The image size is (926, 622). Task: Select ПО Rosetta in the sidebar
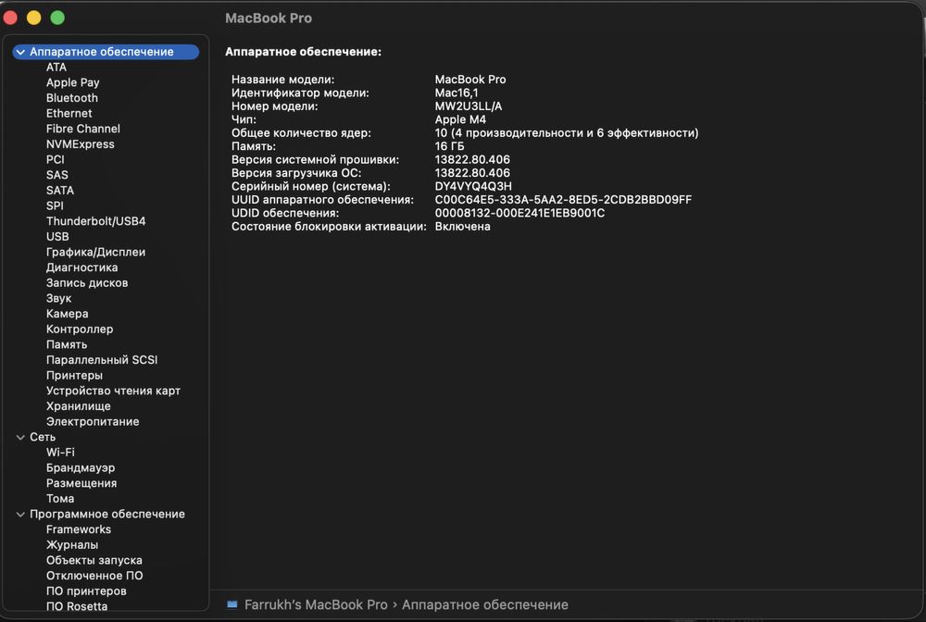pyautogui.click(x=77, y=606)
